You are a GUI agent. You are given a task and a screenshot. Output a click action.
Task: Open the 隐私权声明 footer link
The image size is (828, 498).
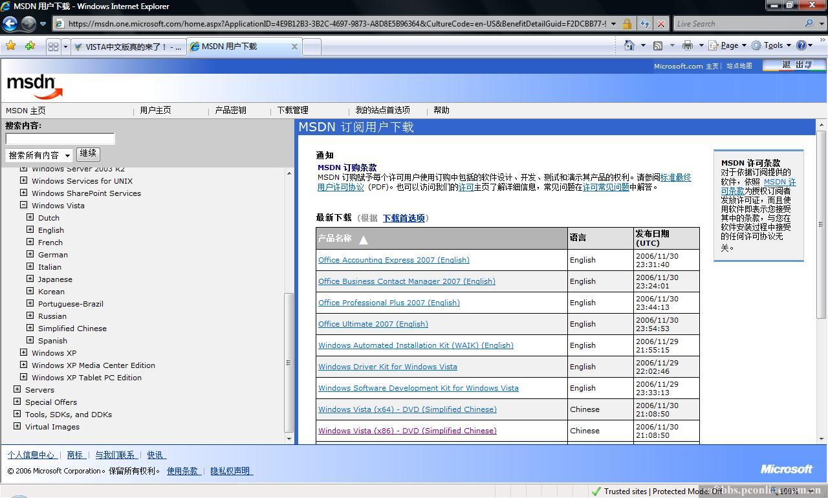point(231,471)
